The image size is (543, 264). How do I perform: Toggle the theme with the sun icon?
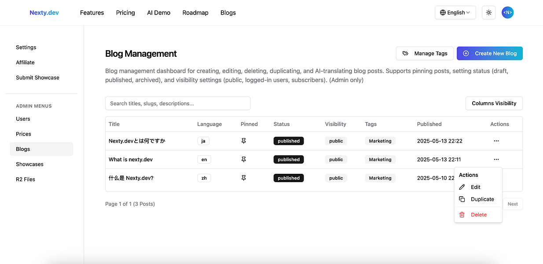tap(488, 12)
